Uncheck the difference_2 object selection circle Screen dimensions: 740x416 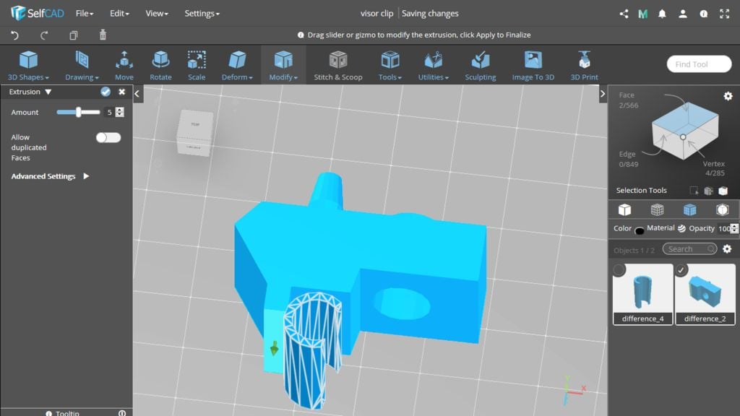pyautogui.click(x=681, y=270)
